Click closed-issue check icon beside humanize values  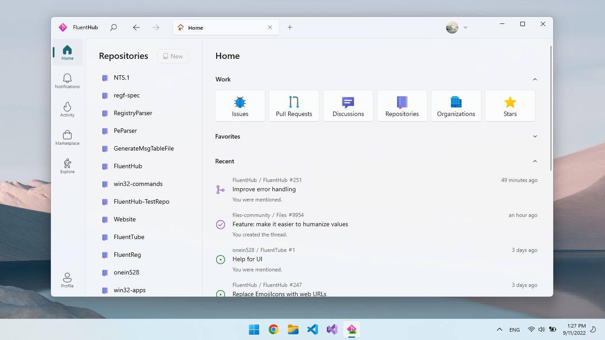221,224
